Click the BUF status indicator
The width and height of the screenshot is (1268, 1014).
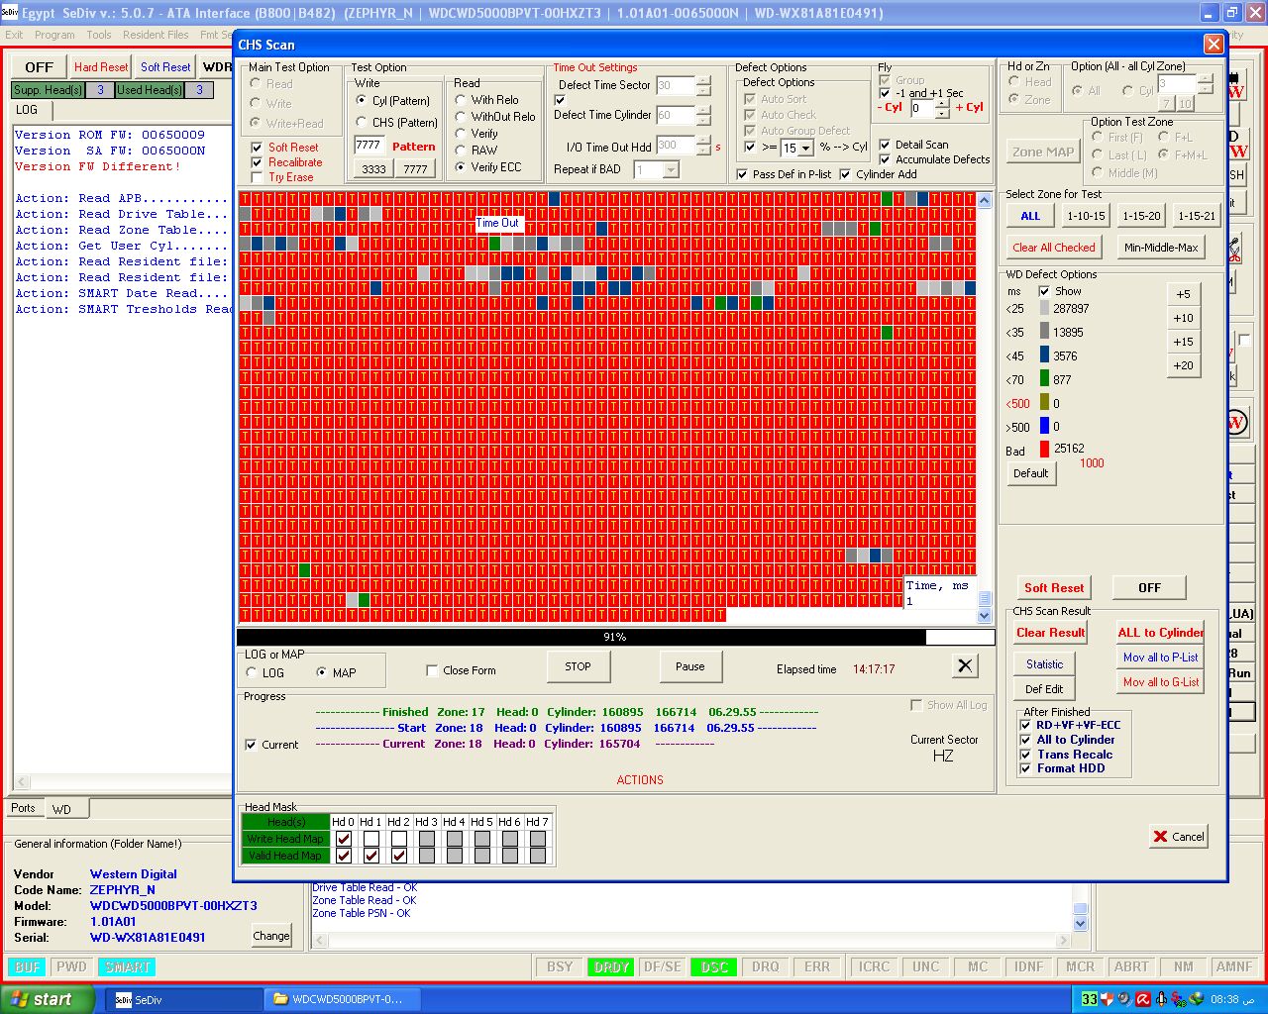pyautogui.click(x=28, y=967)
